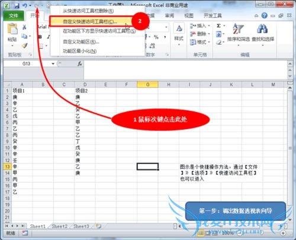Screen dimensions: 296x240
Task: Open the clipboard group dialog launcher
Action: (30, 54)
